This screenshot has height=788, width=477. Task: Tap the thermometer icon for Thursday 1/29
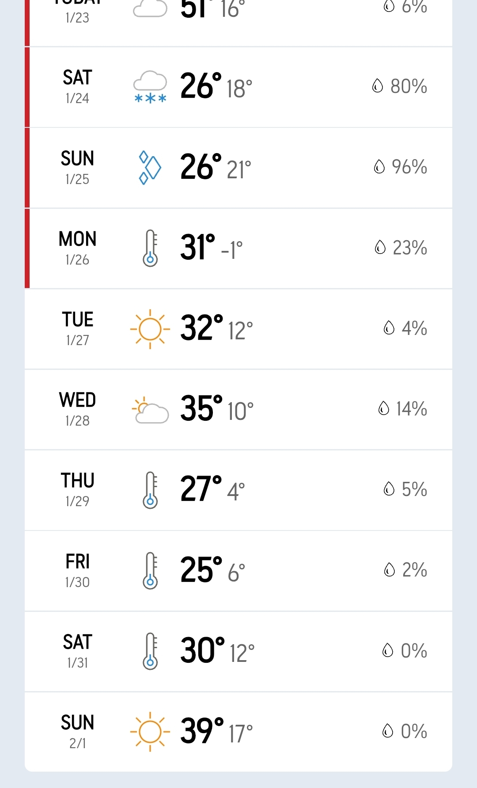pyautogui.click(x=150, y=490)
